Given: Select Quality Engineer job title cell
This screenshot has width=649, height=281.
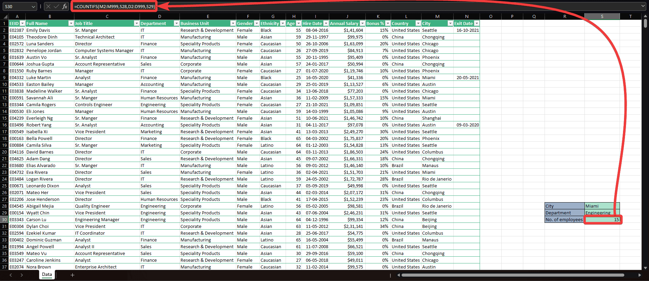Looking at the screenshot, I should tap(107, 206).
